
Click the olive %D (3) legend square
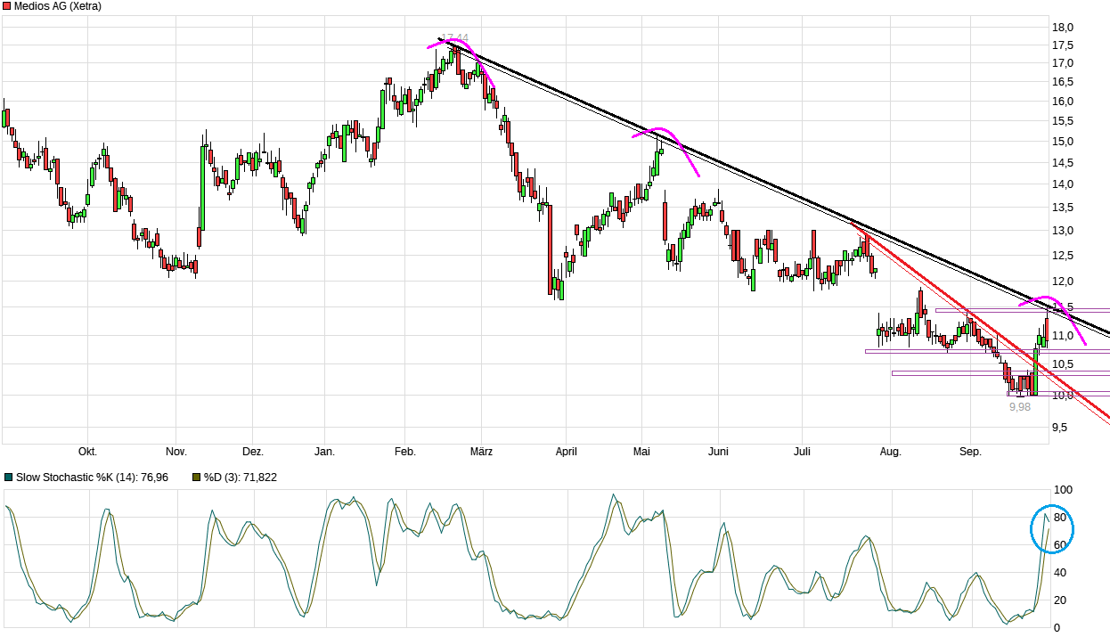coord(197,478)
